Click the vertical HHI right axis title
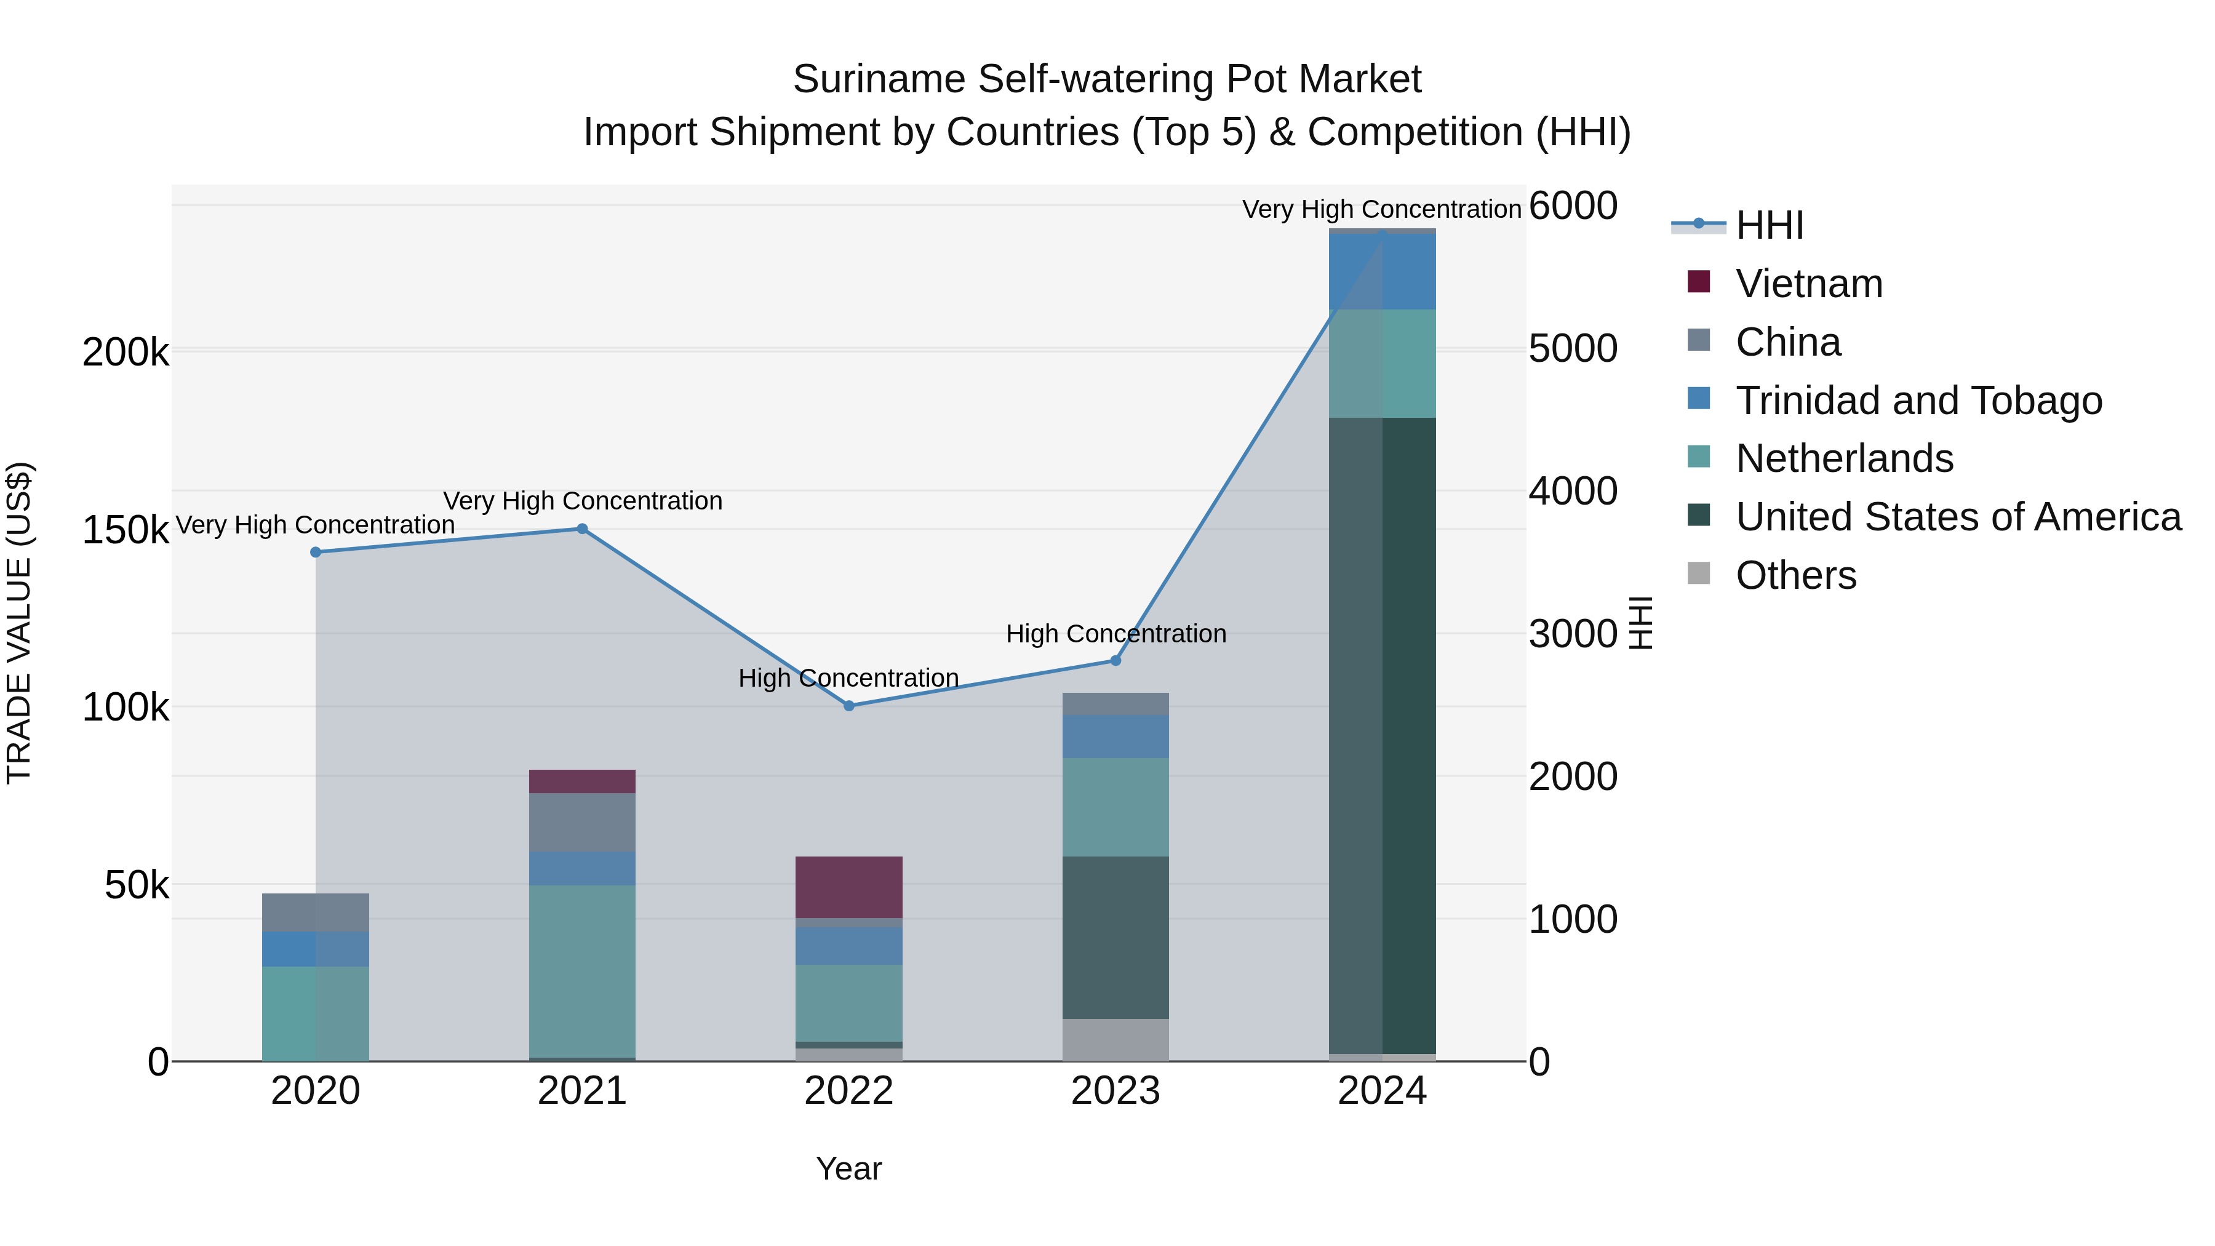This screenshot has width=2215, height=1246. coord(1640,623)
